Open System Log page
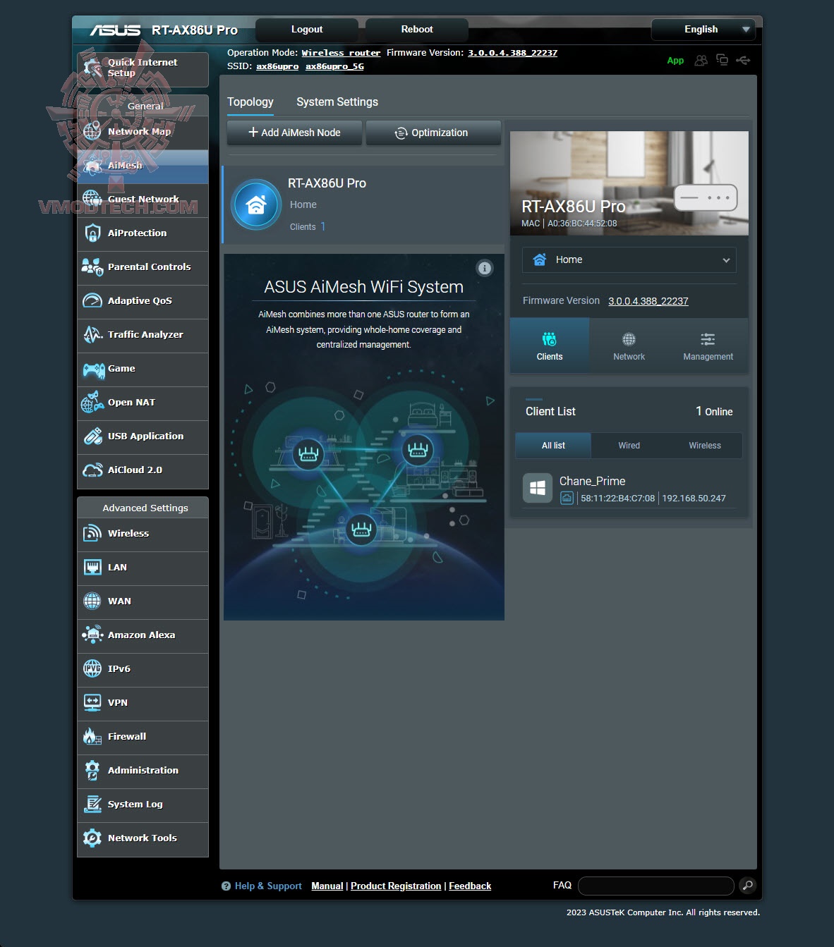This screenshot has height=947, width=834. point(143,805)
